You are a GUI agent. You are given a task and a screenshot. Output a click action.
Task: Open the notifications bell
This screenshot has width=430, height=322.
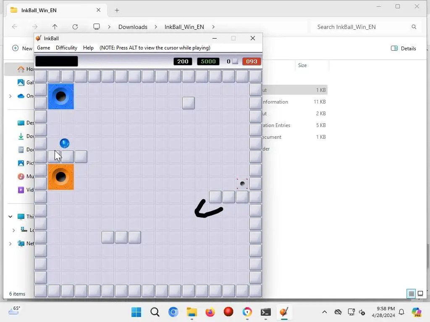pos(401,312)
